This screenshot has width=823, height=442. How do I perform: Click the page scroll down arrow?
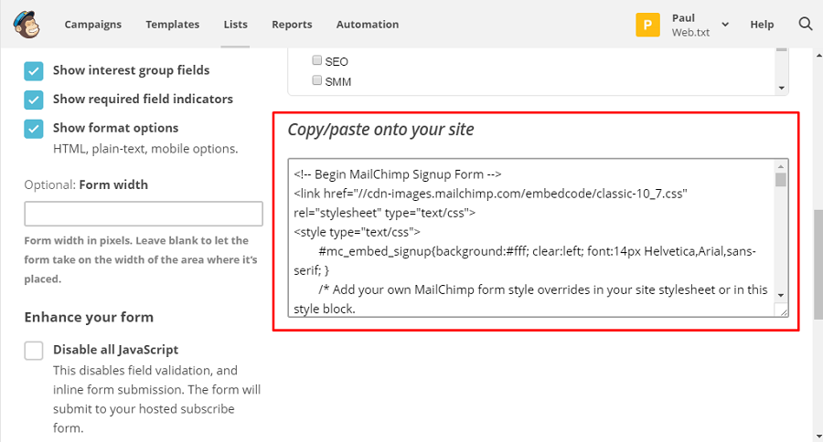click(x=818, y=437)
